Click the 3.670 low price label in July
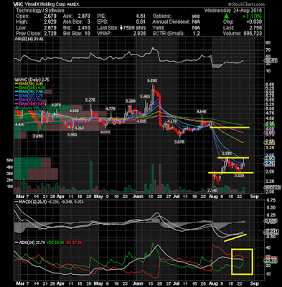282x287 pixels. pyautogui.click(x=179, y=142)
